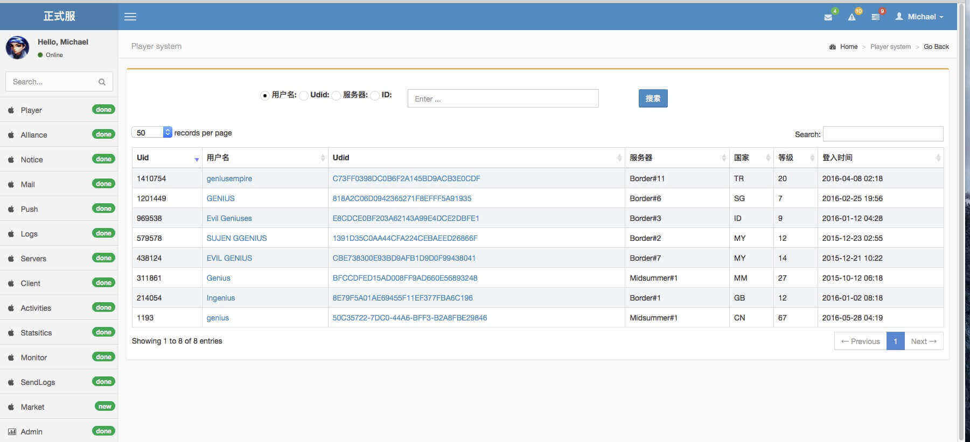Open the geniusempire username link

click(x=229, y=179)
